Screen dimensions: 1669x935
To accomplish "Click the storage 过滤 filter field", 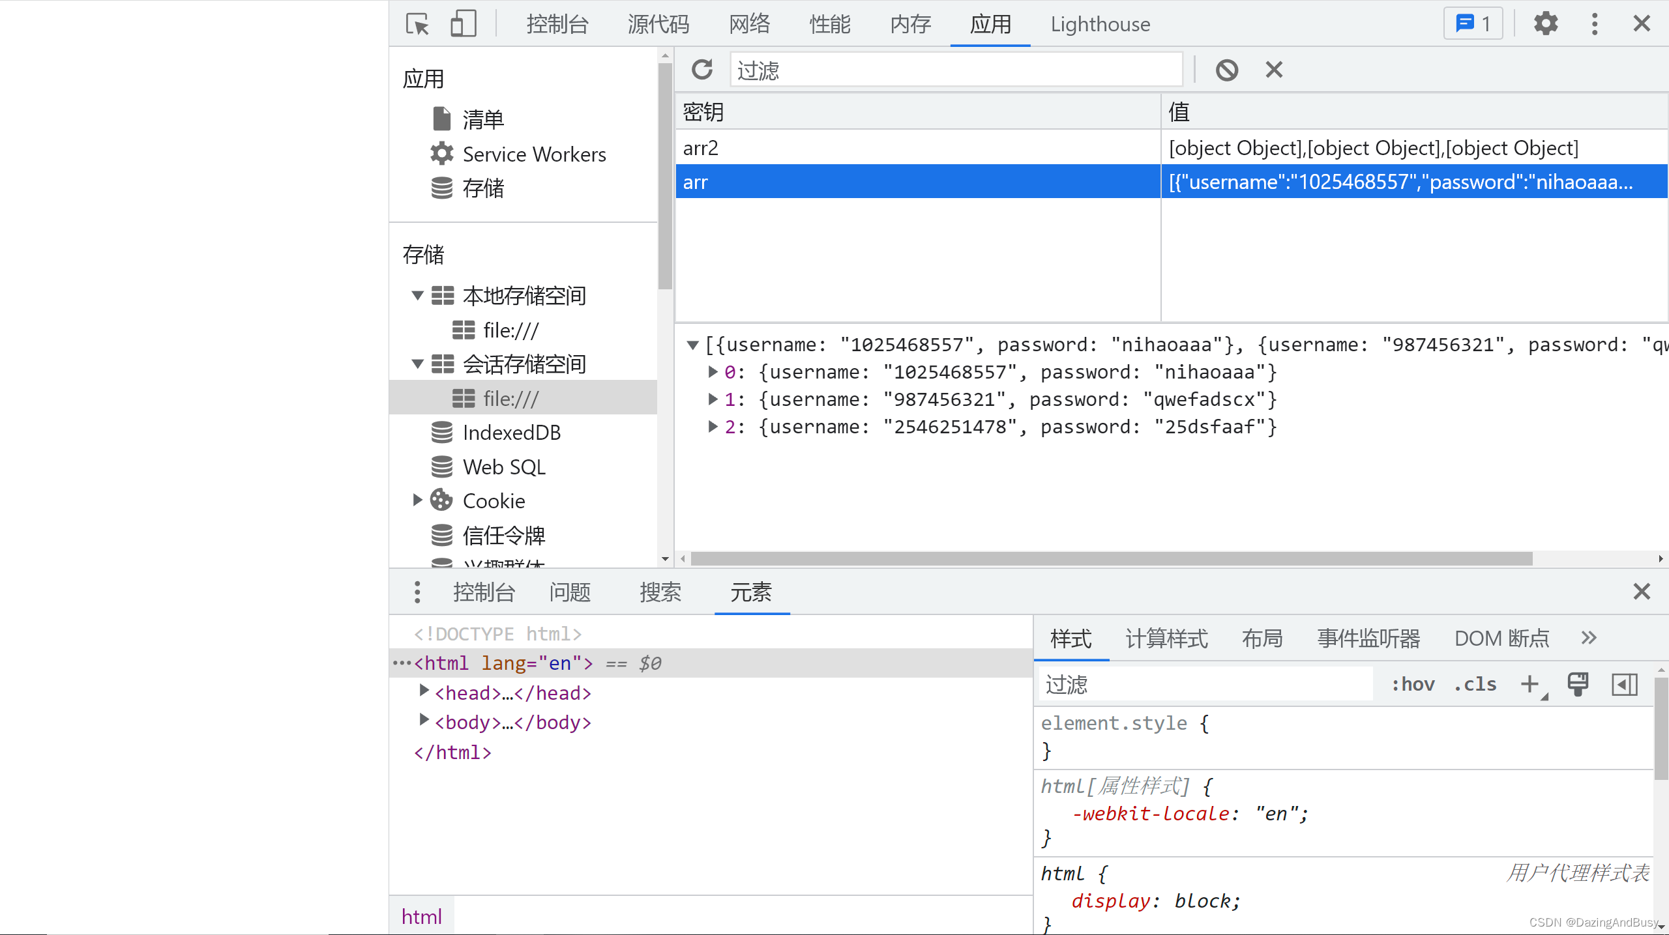I will coord(956,70).
